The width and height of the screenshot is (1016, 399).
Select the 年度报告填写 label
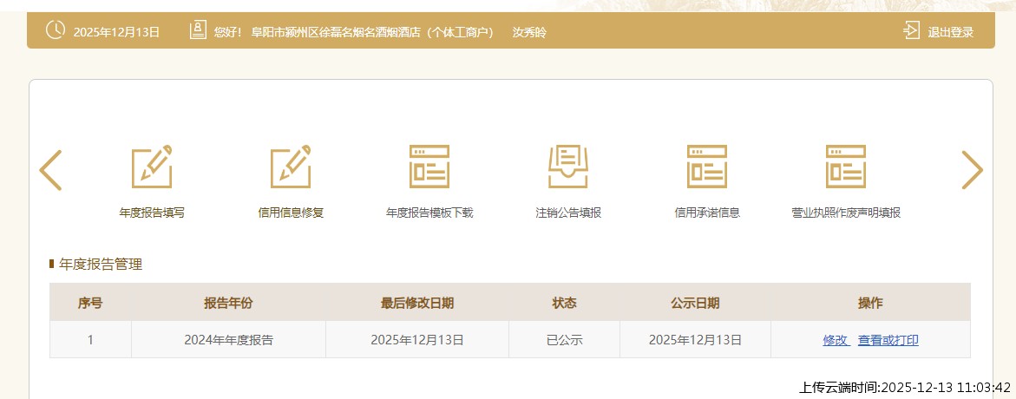tap(152, 213)
